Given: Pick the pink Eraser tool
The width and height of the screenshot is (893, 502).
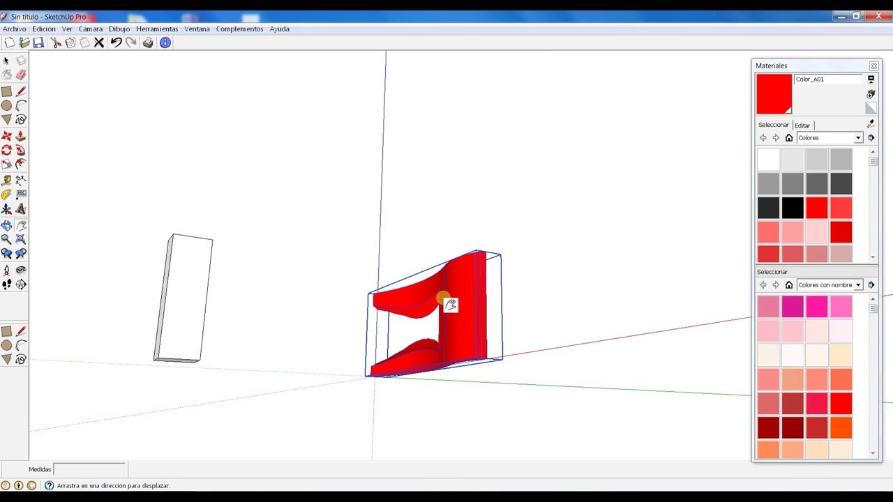Looking at the screenshot, I should (21, 75).
